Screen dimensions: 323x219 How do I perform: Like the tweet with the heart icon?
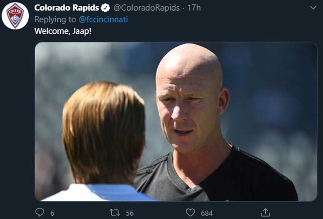pos(190,213)
